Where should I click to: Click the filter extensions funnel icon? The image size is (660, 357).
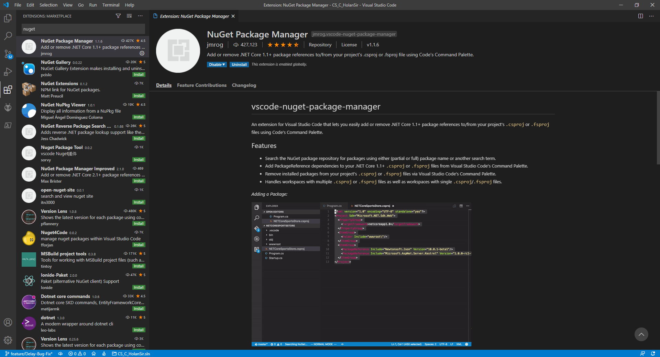(x=118, y=16)
